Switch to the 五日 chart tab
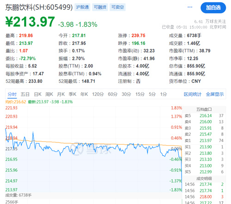The image size is (231, 204). coord(25,94)
